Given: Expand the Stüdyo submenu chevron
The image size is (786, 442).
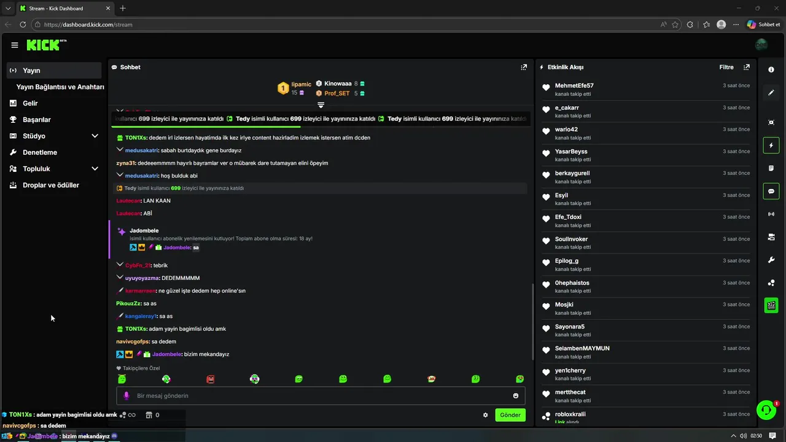Looking at the screenshot, I should point(95,136).
